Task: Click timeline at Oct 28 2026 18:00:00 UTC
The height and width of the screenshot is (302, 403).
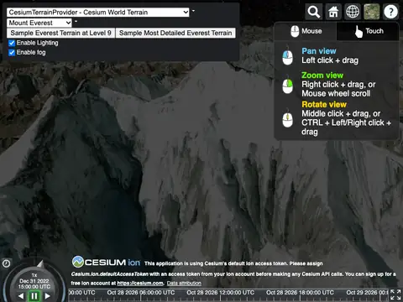Action: 300,293
